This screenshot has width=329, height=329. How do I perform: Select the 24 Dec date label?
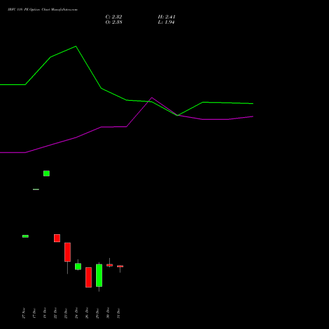76,313
